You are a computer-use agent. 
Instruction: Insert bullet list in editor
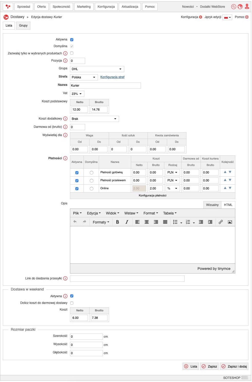pos(175,222)
